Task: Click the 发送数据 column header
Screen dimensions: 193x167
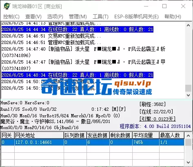Action: [x=98, y=135]
